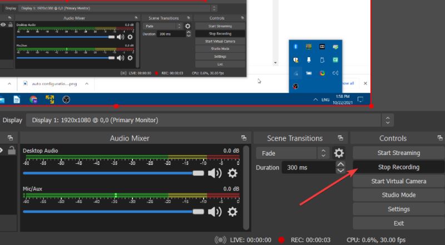
Task: Increase transition duration with up arrow
Action: 341,164
